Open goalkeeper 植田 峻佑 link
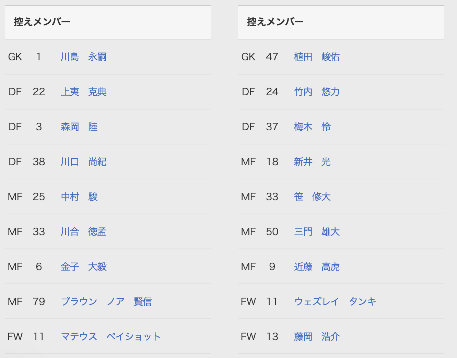The height and width of the screenshot is (358, 457). (317, 57)
